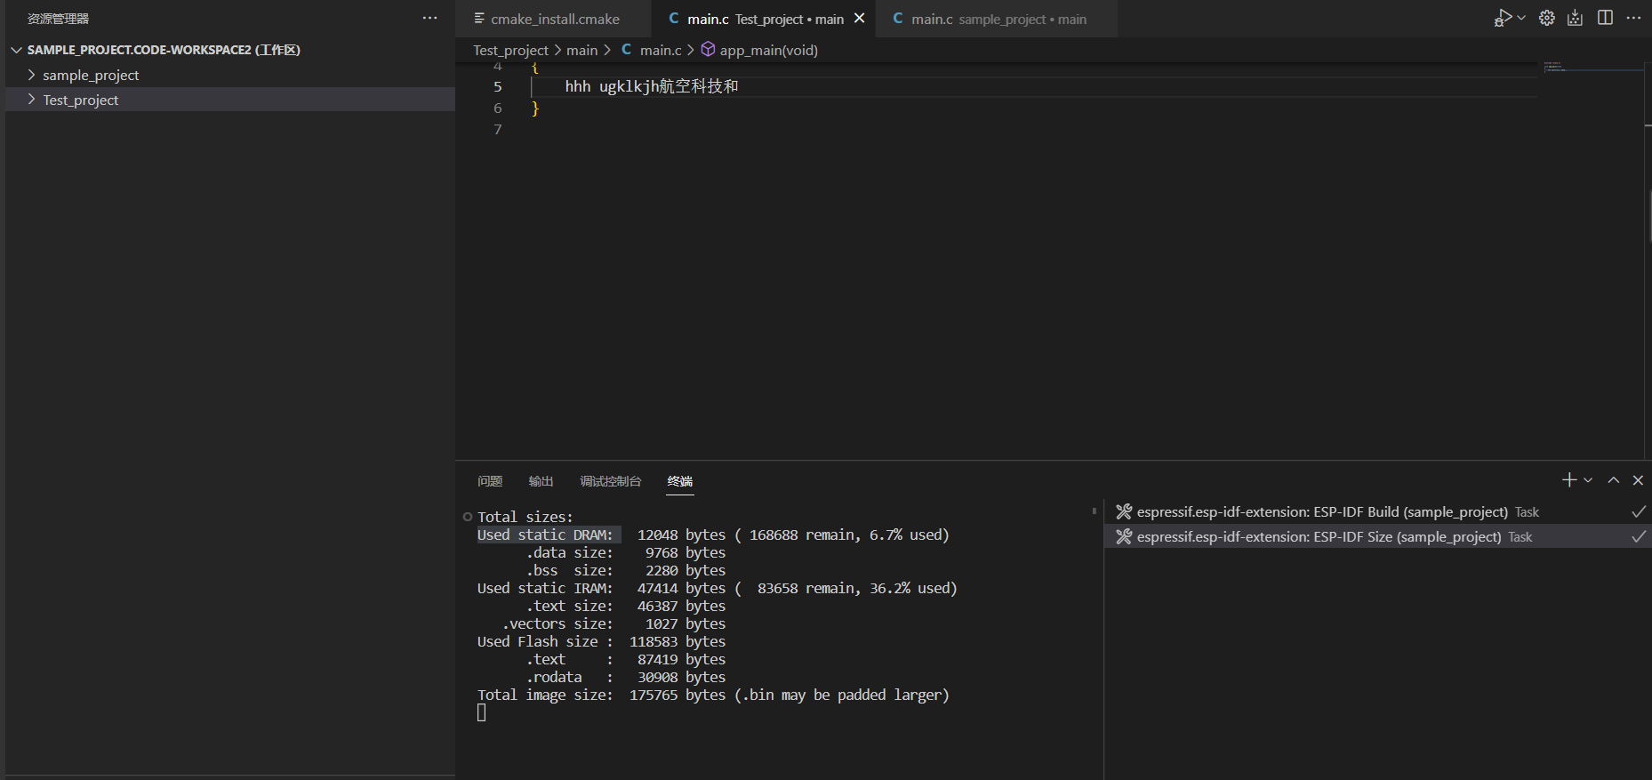Image resolution: width=1652 pixels, height=780 pixels.
Task: Click 'Used static DRAM:' terminal text
Action: (545, 535)
